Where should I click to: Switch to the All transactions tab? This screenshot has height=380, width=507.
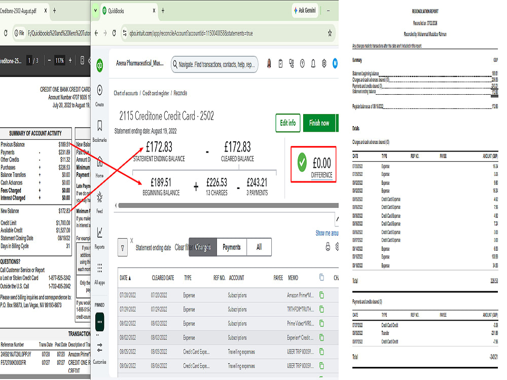click(259, 247)
